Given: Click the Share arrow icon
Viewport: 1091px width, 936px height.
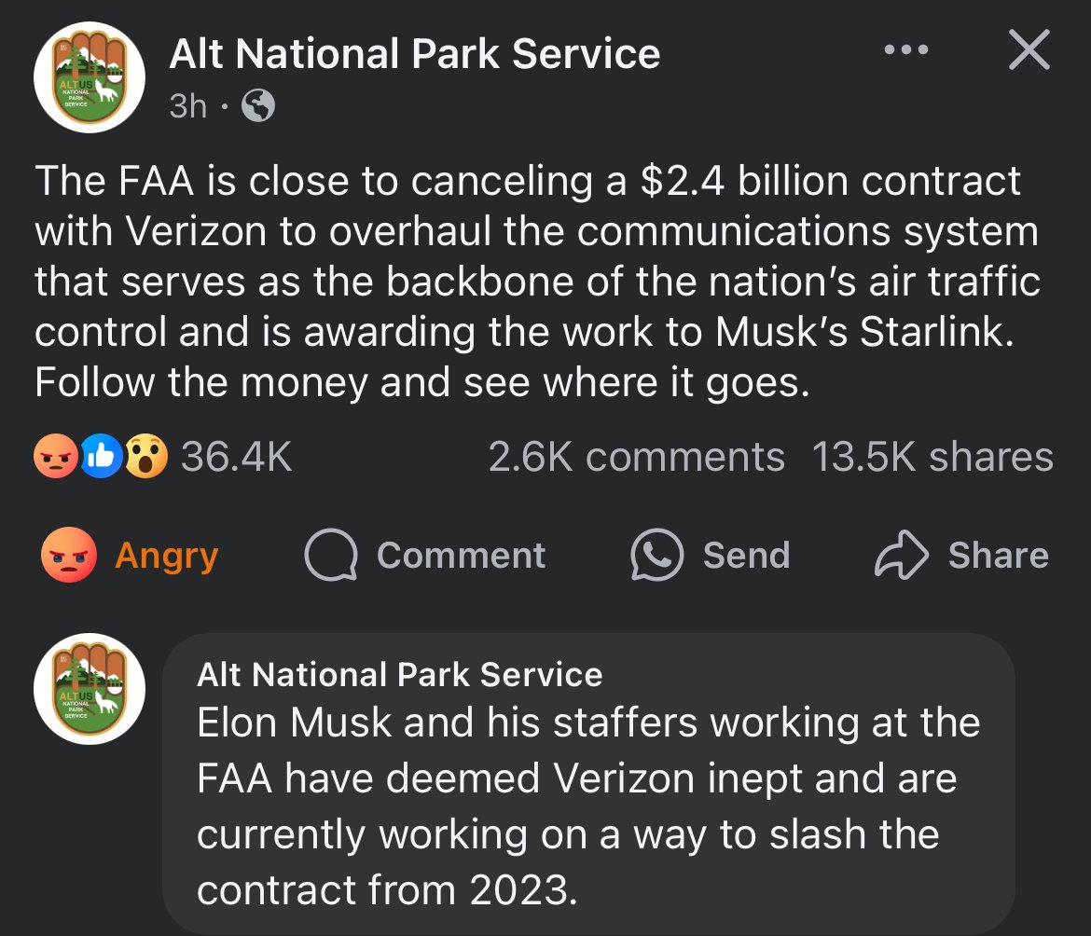Looking at the screenshot, I should click(901, 557).
